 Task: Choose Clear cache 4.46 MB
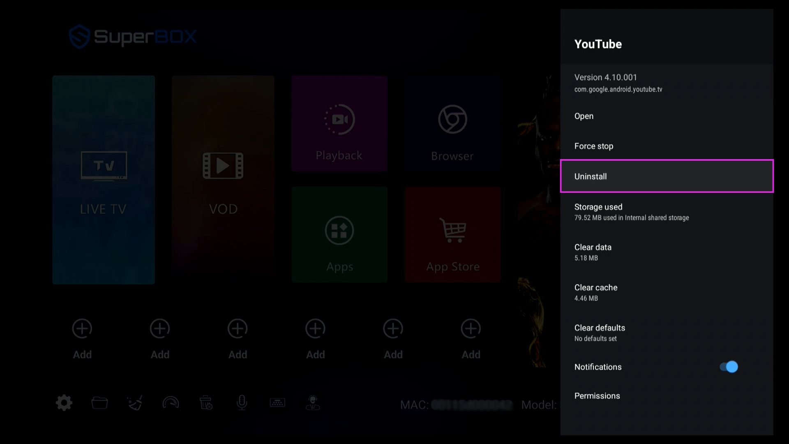[667, 292]
